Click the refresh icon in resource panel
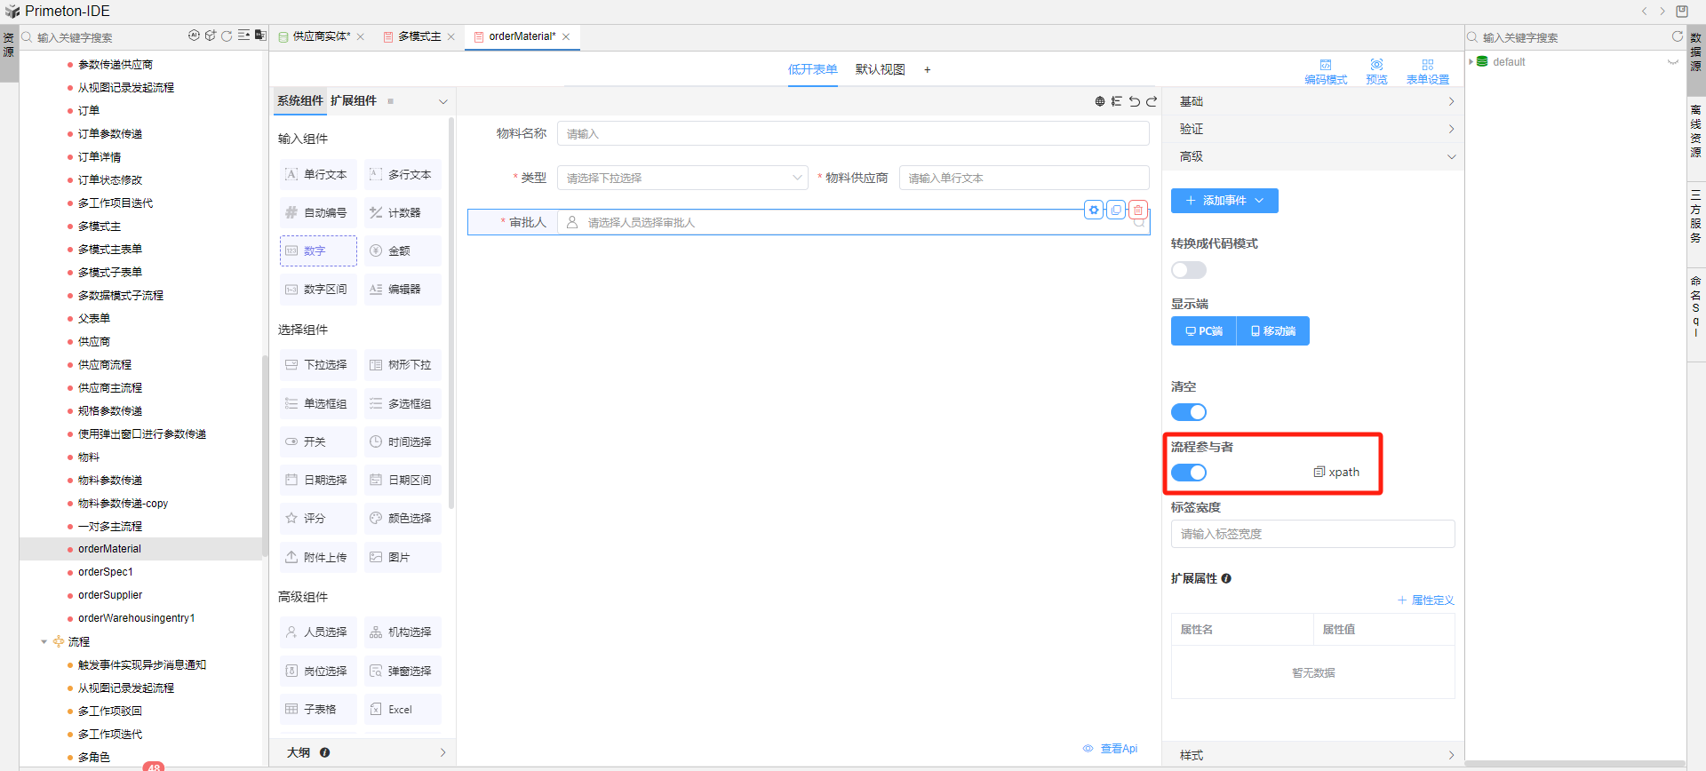 click(x=227, y=36)
